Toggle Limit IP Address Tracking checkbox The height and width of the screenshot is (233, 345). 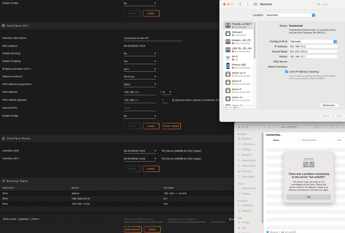click(x=286, y=71)
